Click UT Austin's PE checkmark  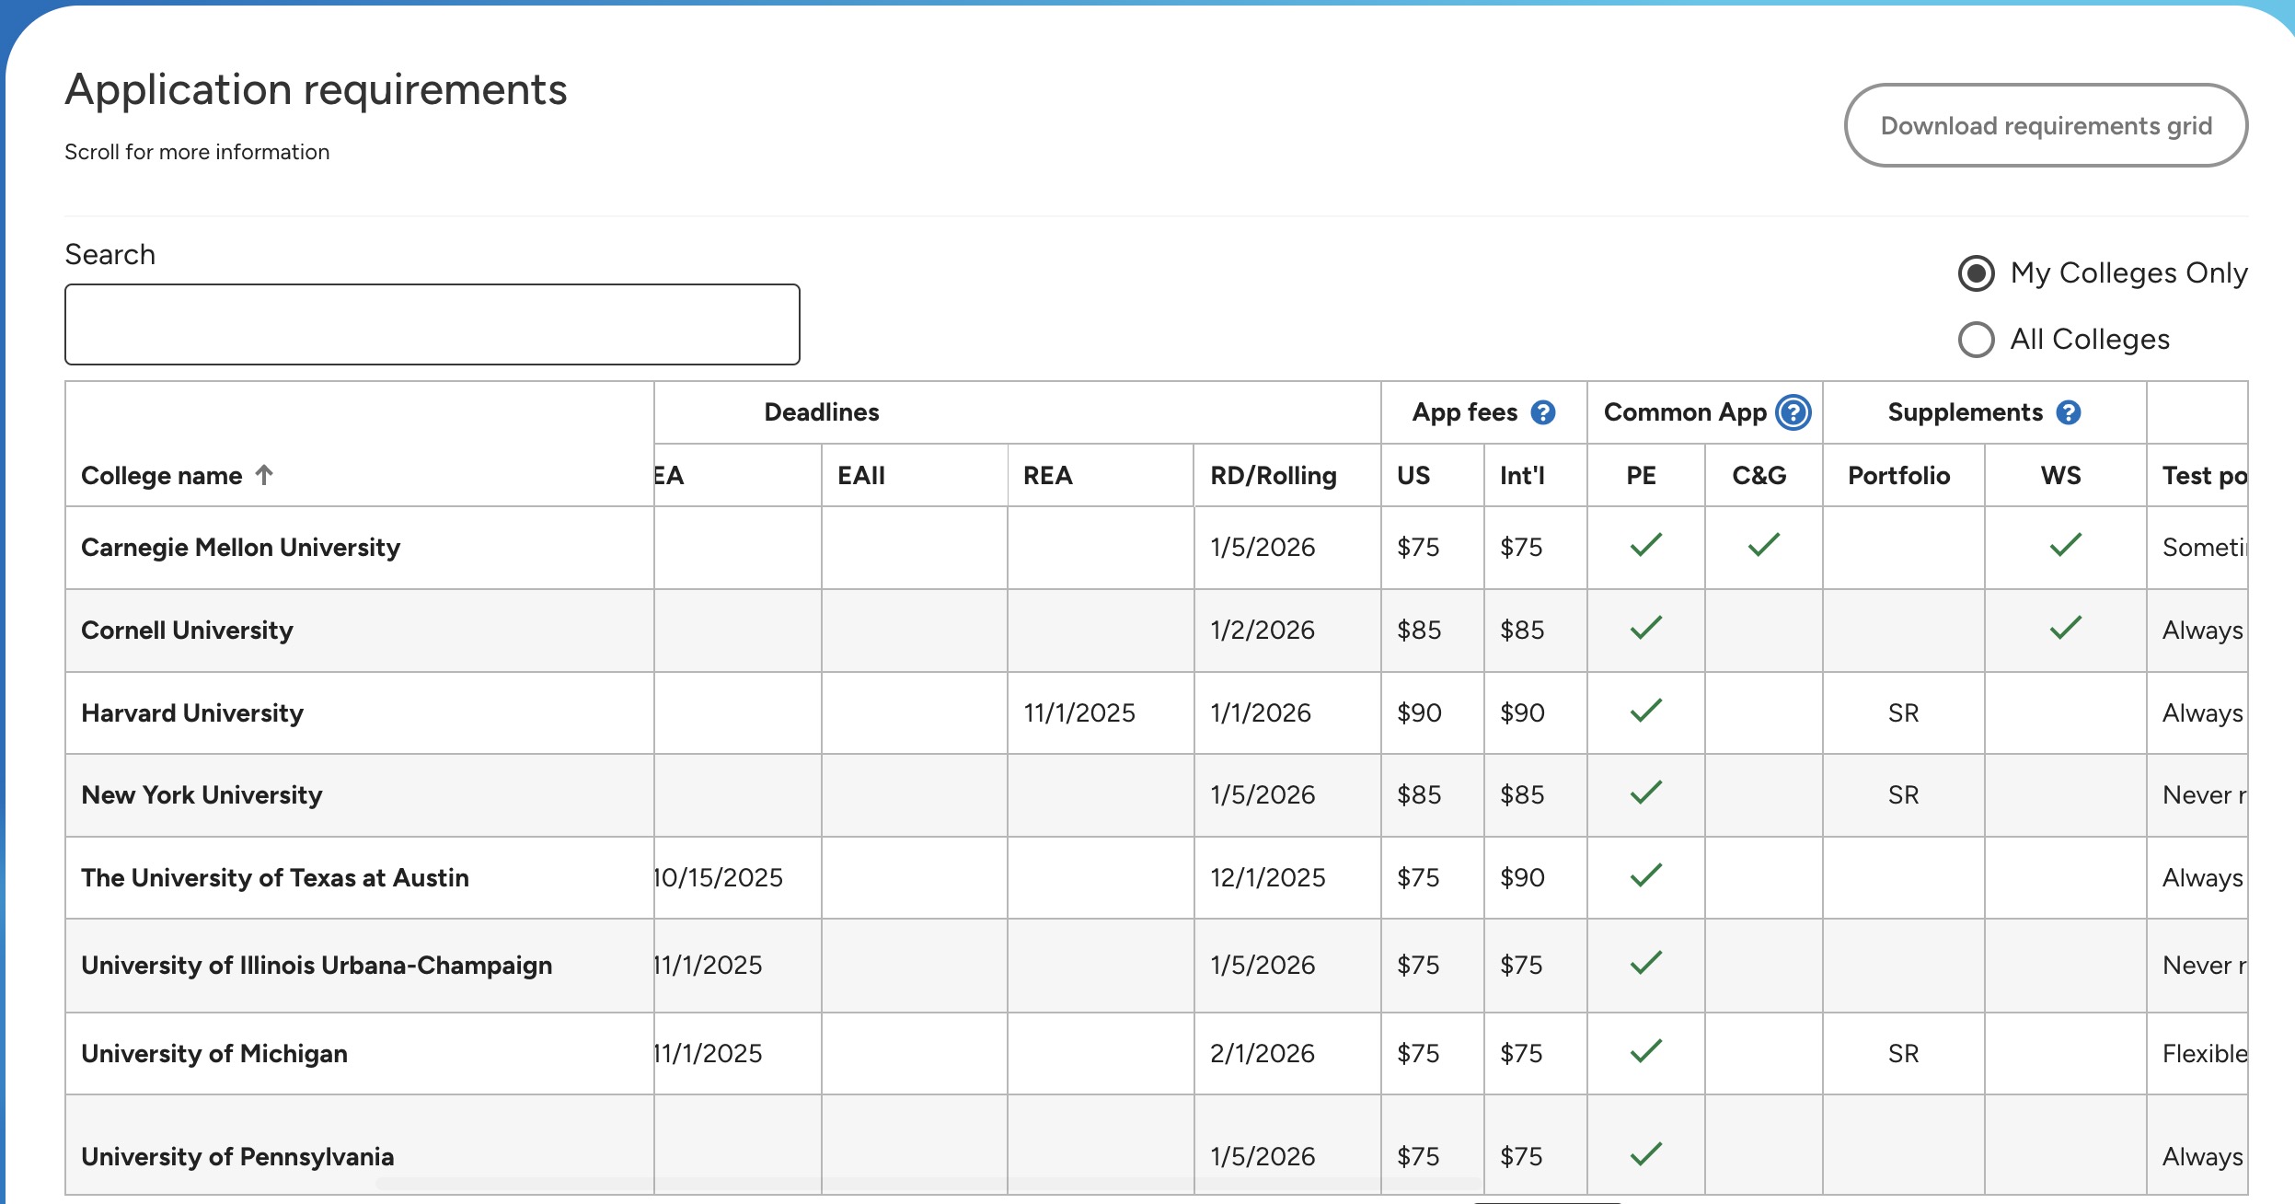click(1646, 875)
